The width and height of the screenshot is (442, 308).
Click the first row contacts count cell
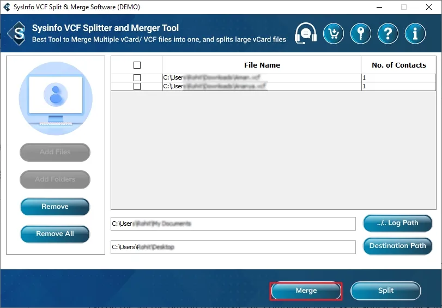(x=398, y=77)
